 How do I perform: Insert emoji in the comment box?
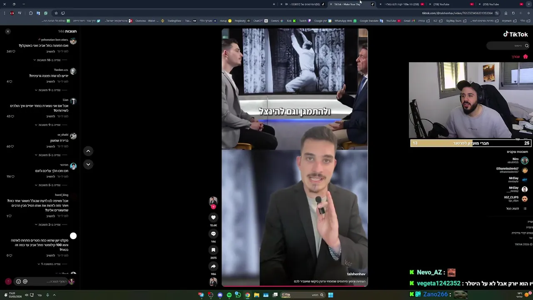coord(18,281)
